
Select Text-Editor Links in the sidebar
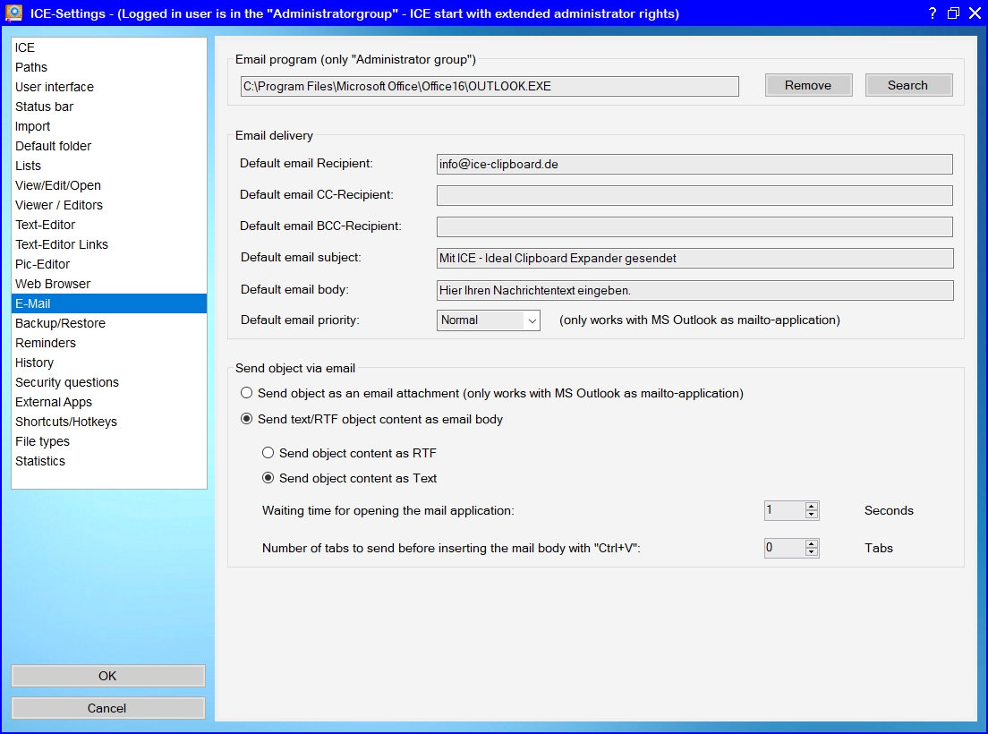(62, 244)
